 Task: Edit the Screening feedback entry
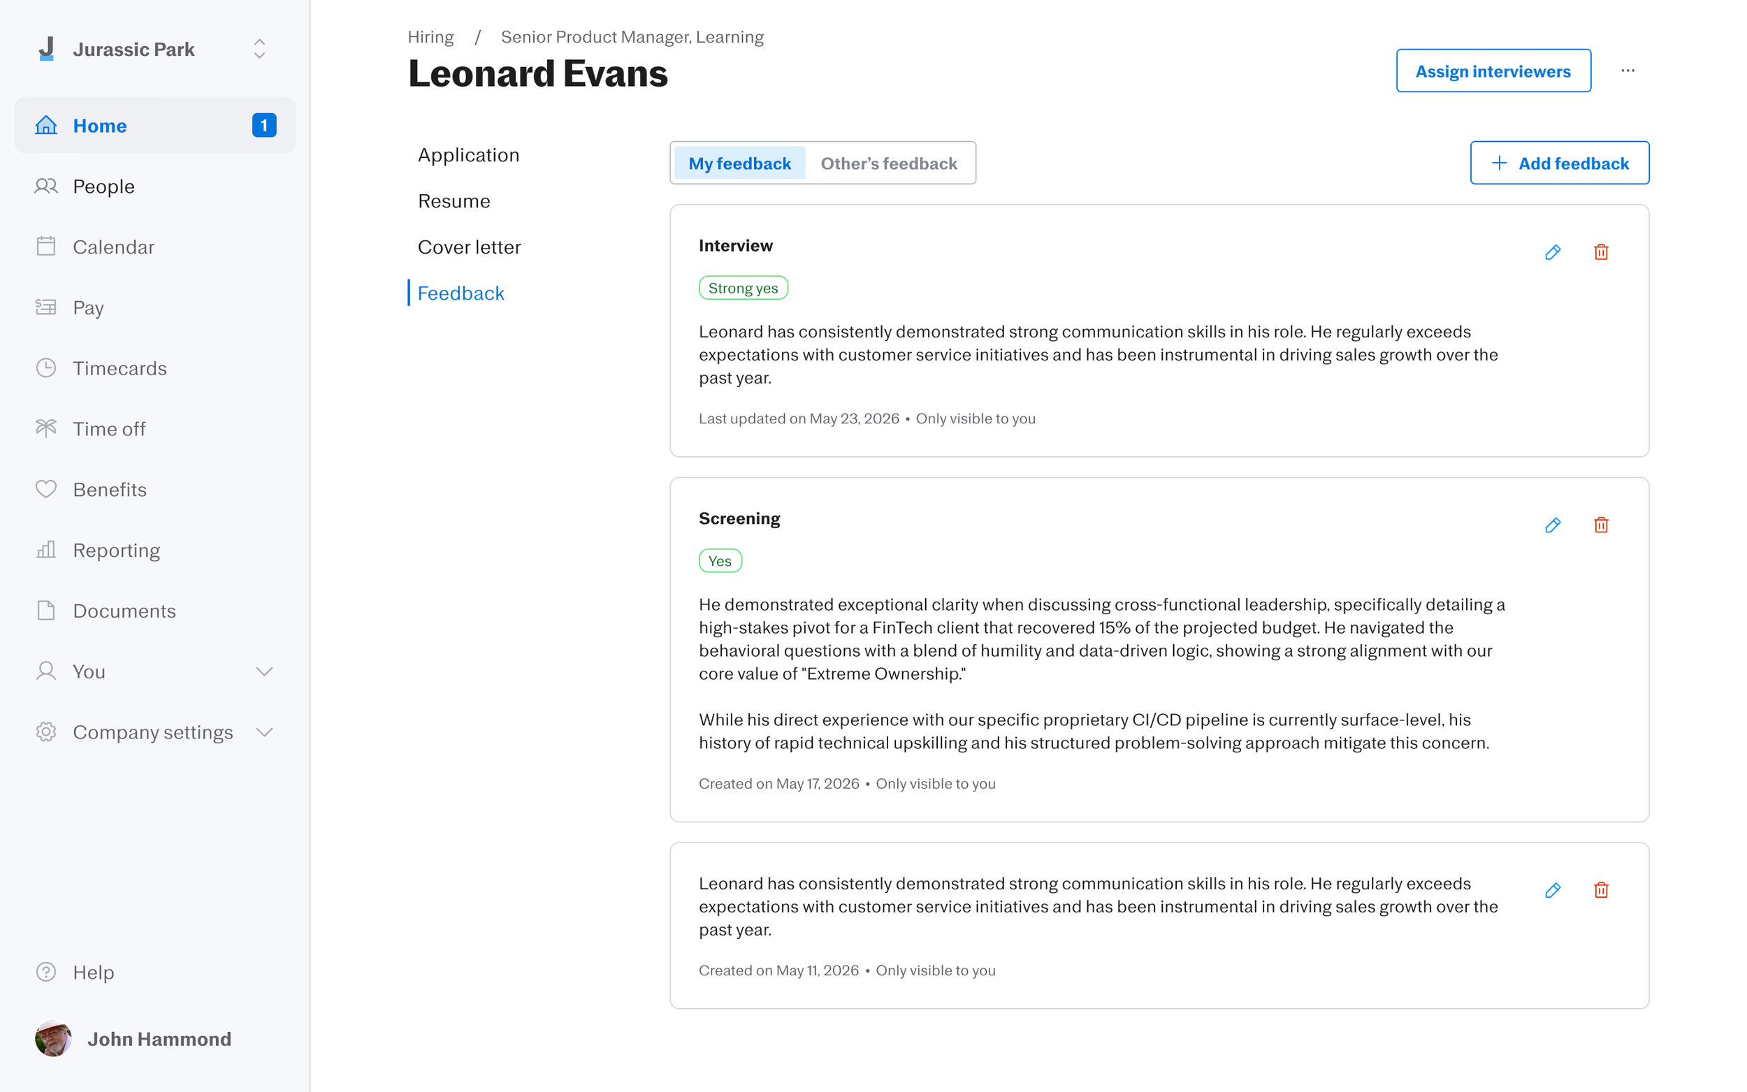pyautogui.click(x=1553, y=525)
